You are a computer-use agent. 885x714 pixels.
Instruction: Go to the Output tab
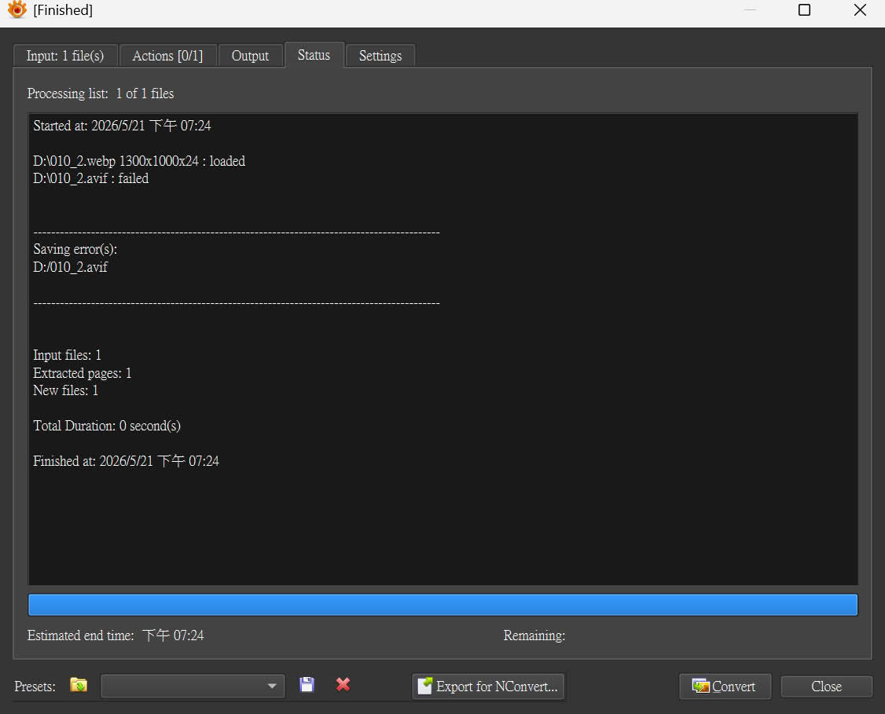click(250, 56)
